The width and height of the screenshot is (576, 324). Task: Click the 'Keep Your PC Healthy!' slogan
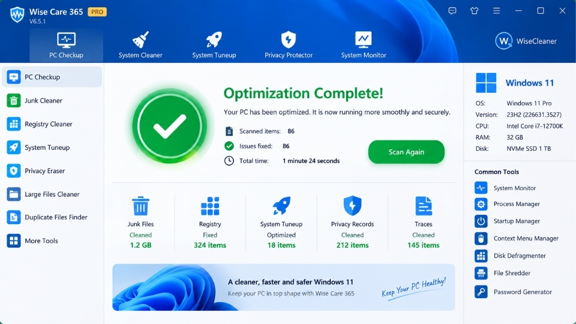[414, 288]
